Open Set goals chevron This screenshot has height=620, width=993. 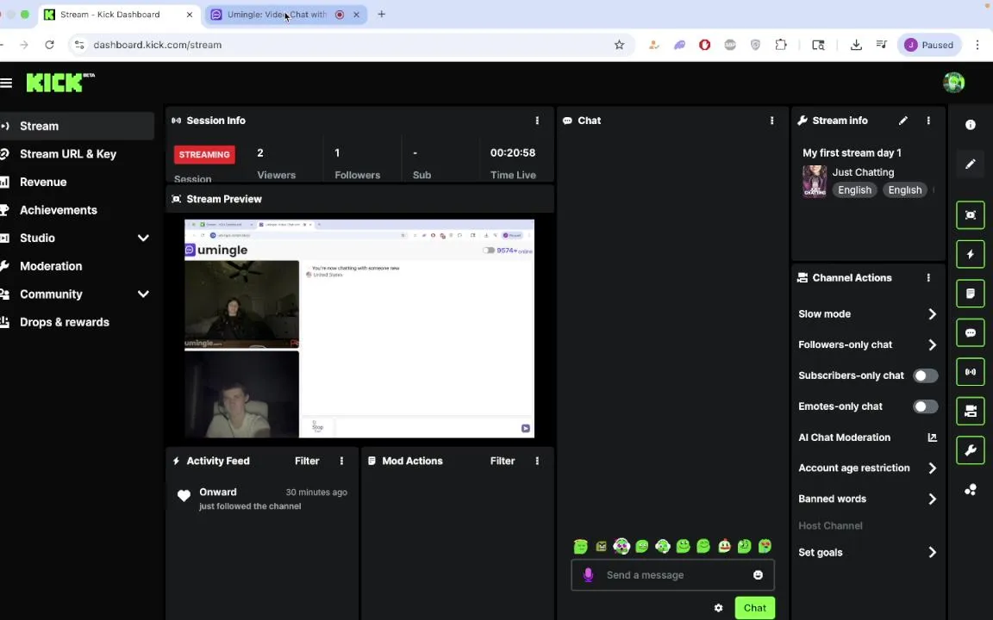[x=932, y=552]
